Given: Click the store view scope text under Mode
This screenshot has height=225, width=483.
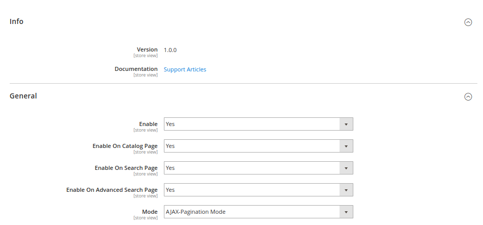Looking at the screenshot, I should pyautogui.click(x=146, y=218).
